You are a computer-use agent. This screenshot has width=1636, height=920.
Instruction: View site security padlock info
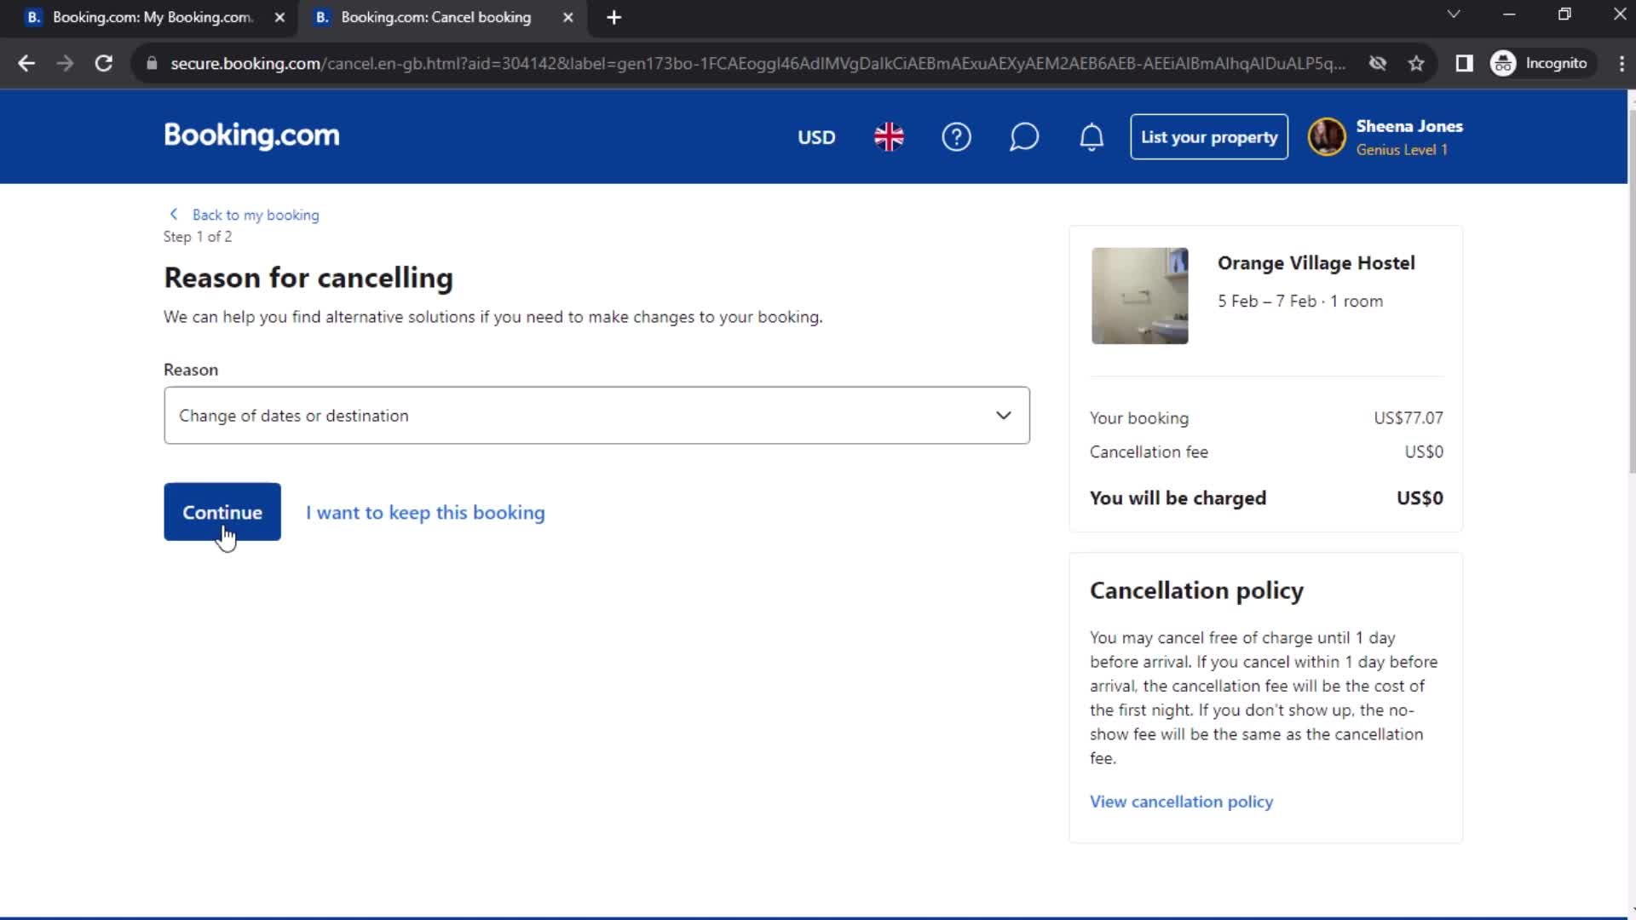[x=152, y=63]
